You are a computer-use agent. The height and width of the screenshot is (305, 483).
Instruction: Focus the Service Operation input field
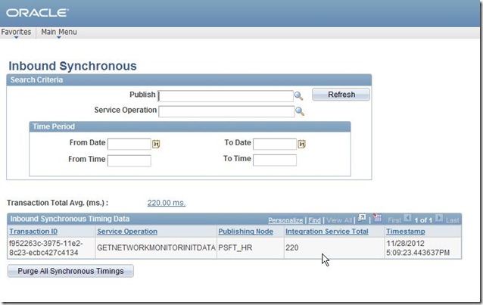click(x=226, y=111)
